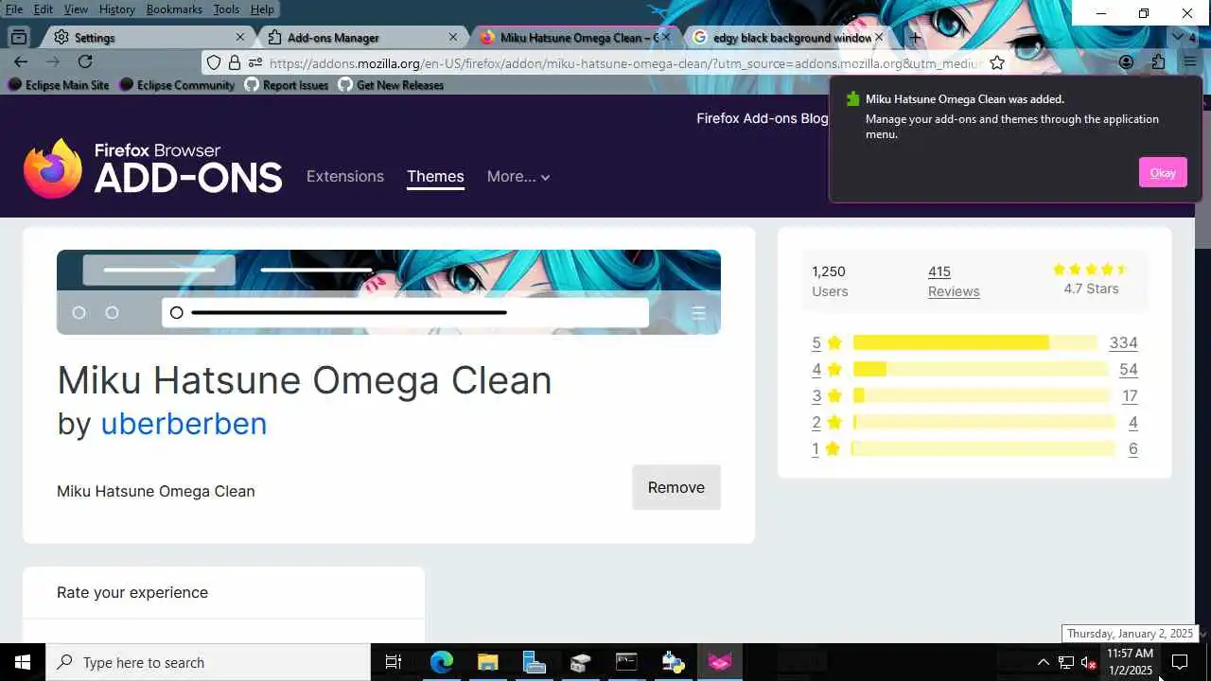Screen dimensions: 1211x681
Task: Click the theme preview image
Action: [x=389, y=292]
